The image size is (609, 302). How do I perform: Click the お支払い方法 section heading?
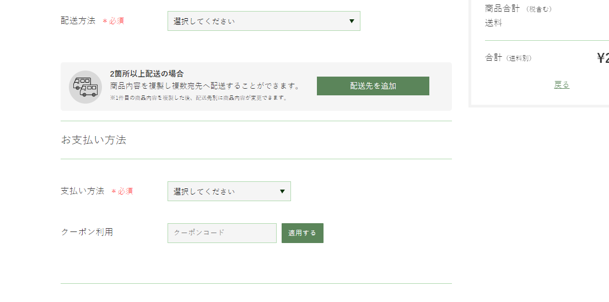(x=94, y=140)
